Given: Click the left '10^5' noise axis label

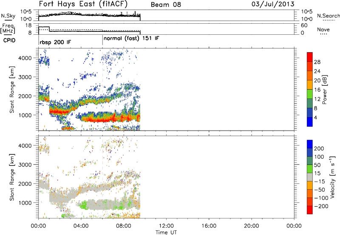Looking at the screenshot, I should (26, 11).
